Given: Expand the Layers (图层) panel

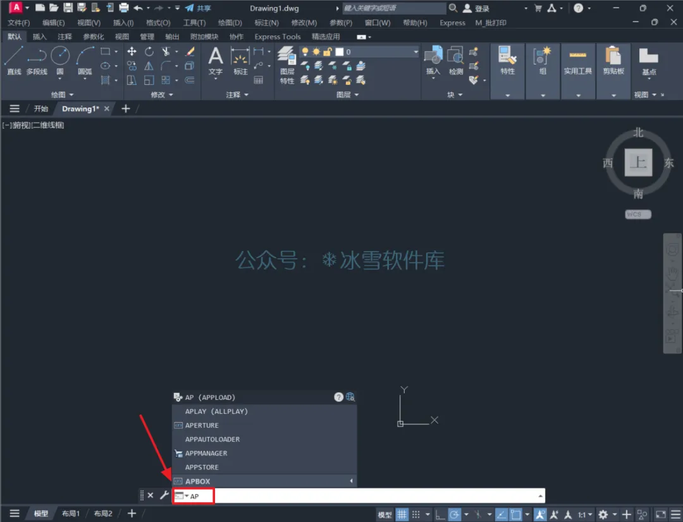Looking at the screenshot, I should (x=347, y=94).
